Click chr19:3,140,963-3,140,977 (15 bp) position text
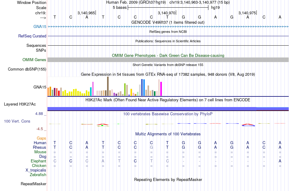Viewport: 289px width, 191px height. tap(200, 2)
